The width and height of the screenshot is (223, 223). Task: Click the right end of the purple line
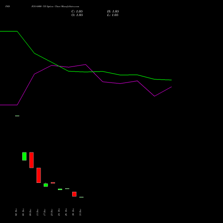(x=171, y=87)
